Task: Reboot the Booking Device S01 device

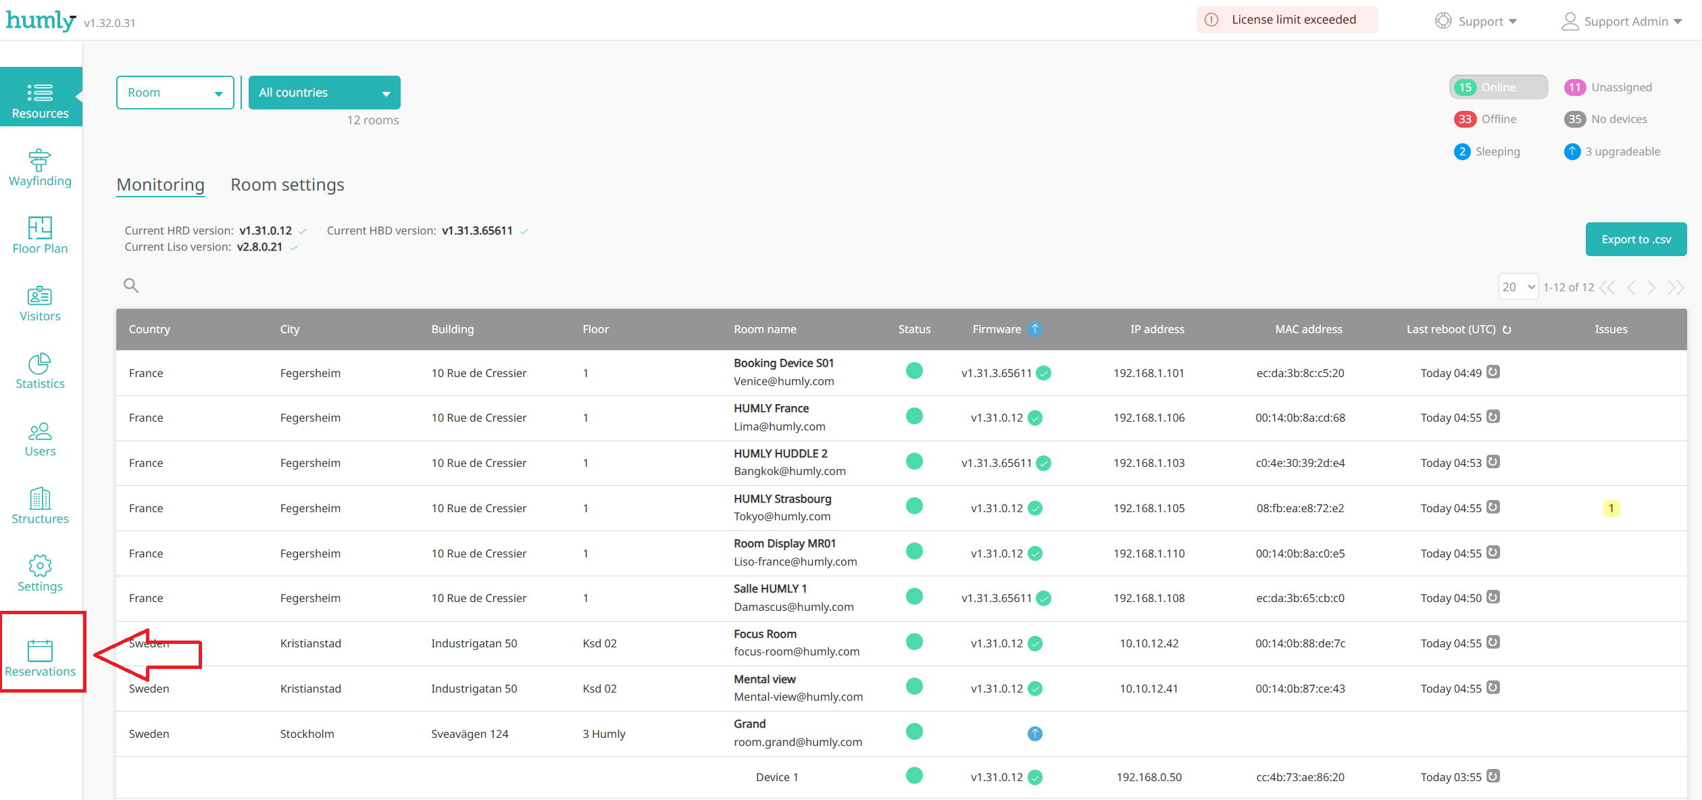Action: [1493, 372]
